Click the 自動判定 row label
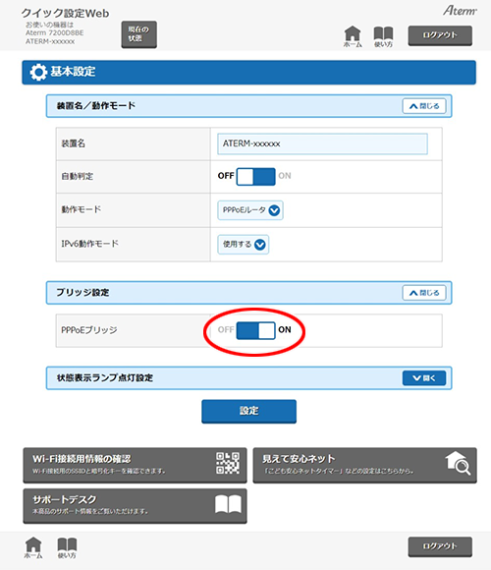491x570 pixels. click(77, 176)
